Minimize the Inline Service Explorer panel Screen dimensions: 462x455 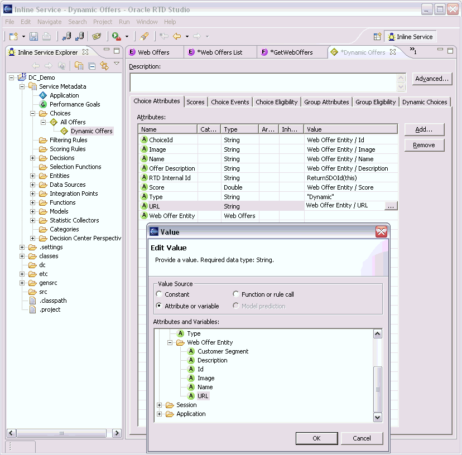pyautogui.click(x=107, y=50)
